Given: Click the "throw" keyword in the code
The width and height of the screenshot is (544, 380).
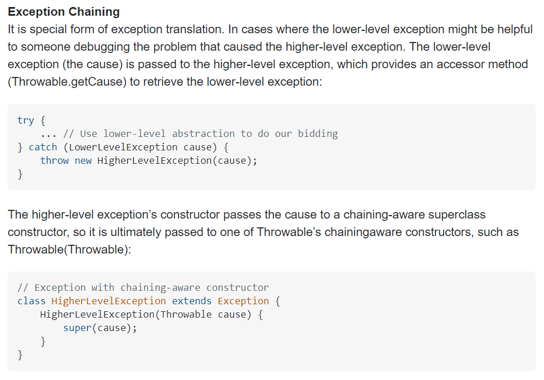Looking at the screenshot, I should (54, 160).
